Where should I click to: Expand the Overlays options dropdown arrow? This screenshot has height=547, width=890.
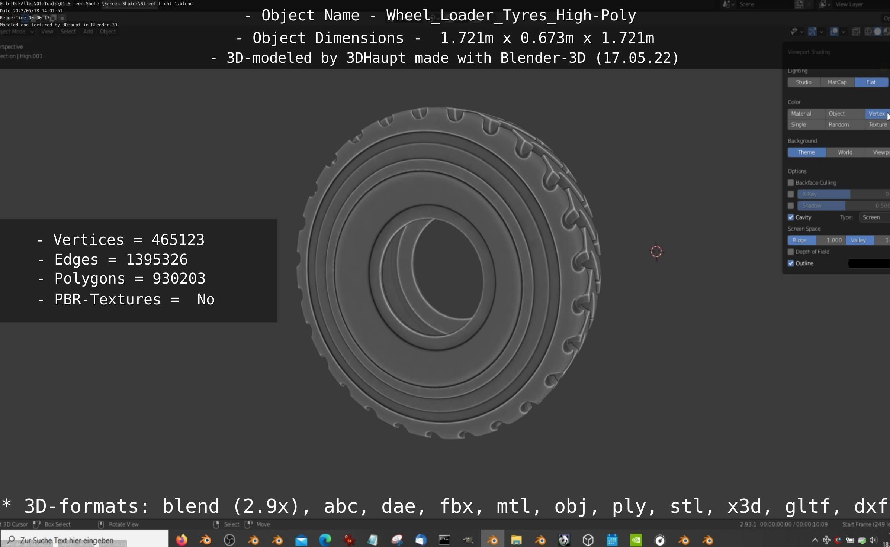844,32
